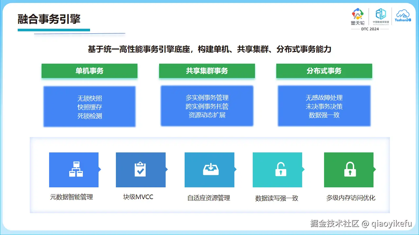Toggle the arrow after the 元数据智能管理 icon
Screen dimensions: 419x235
click(99, 170)
